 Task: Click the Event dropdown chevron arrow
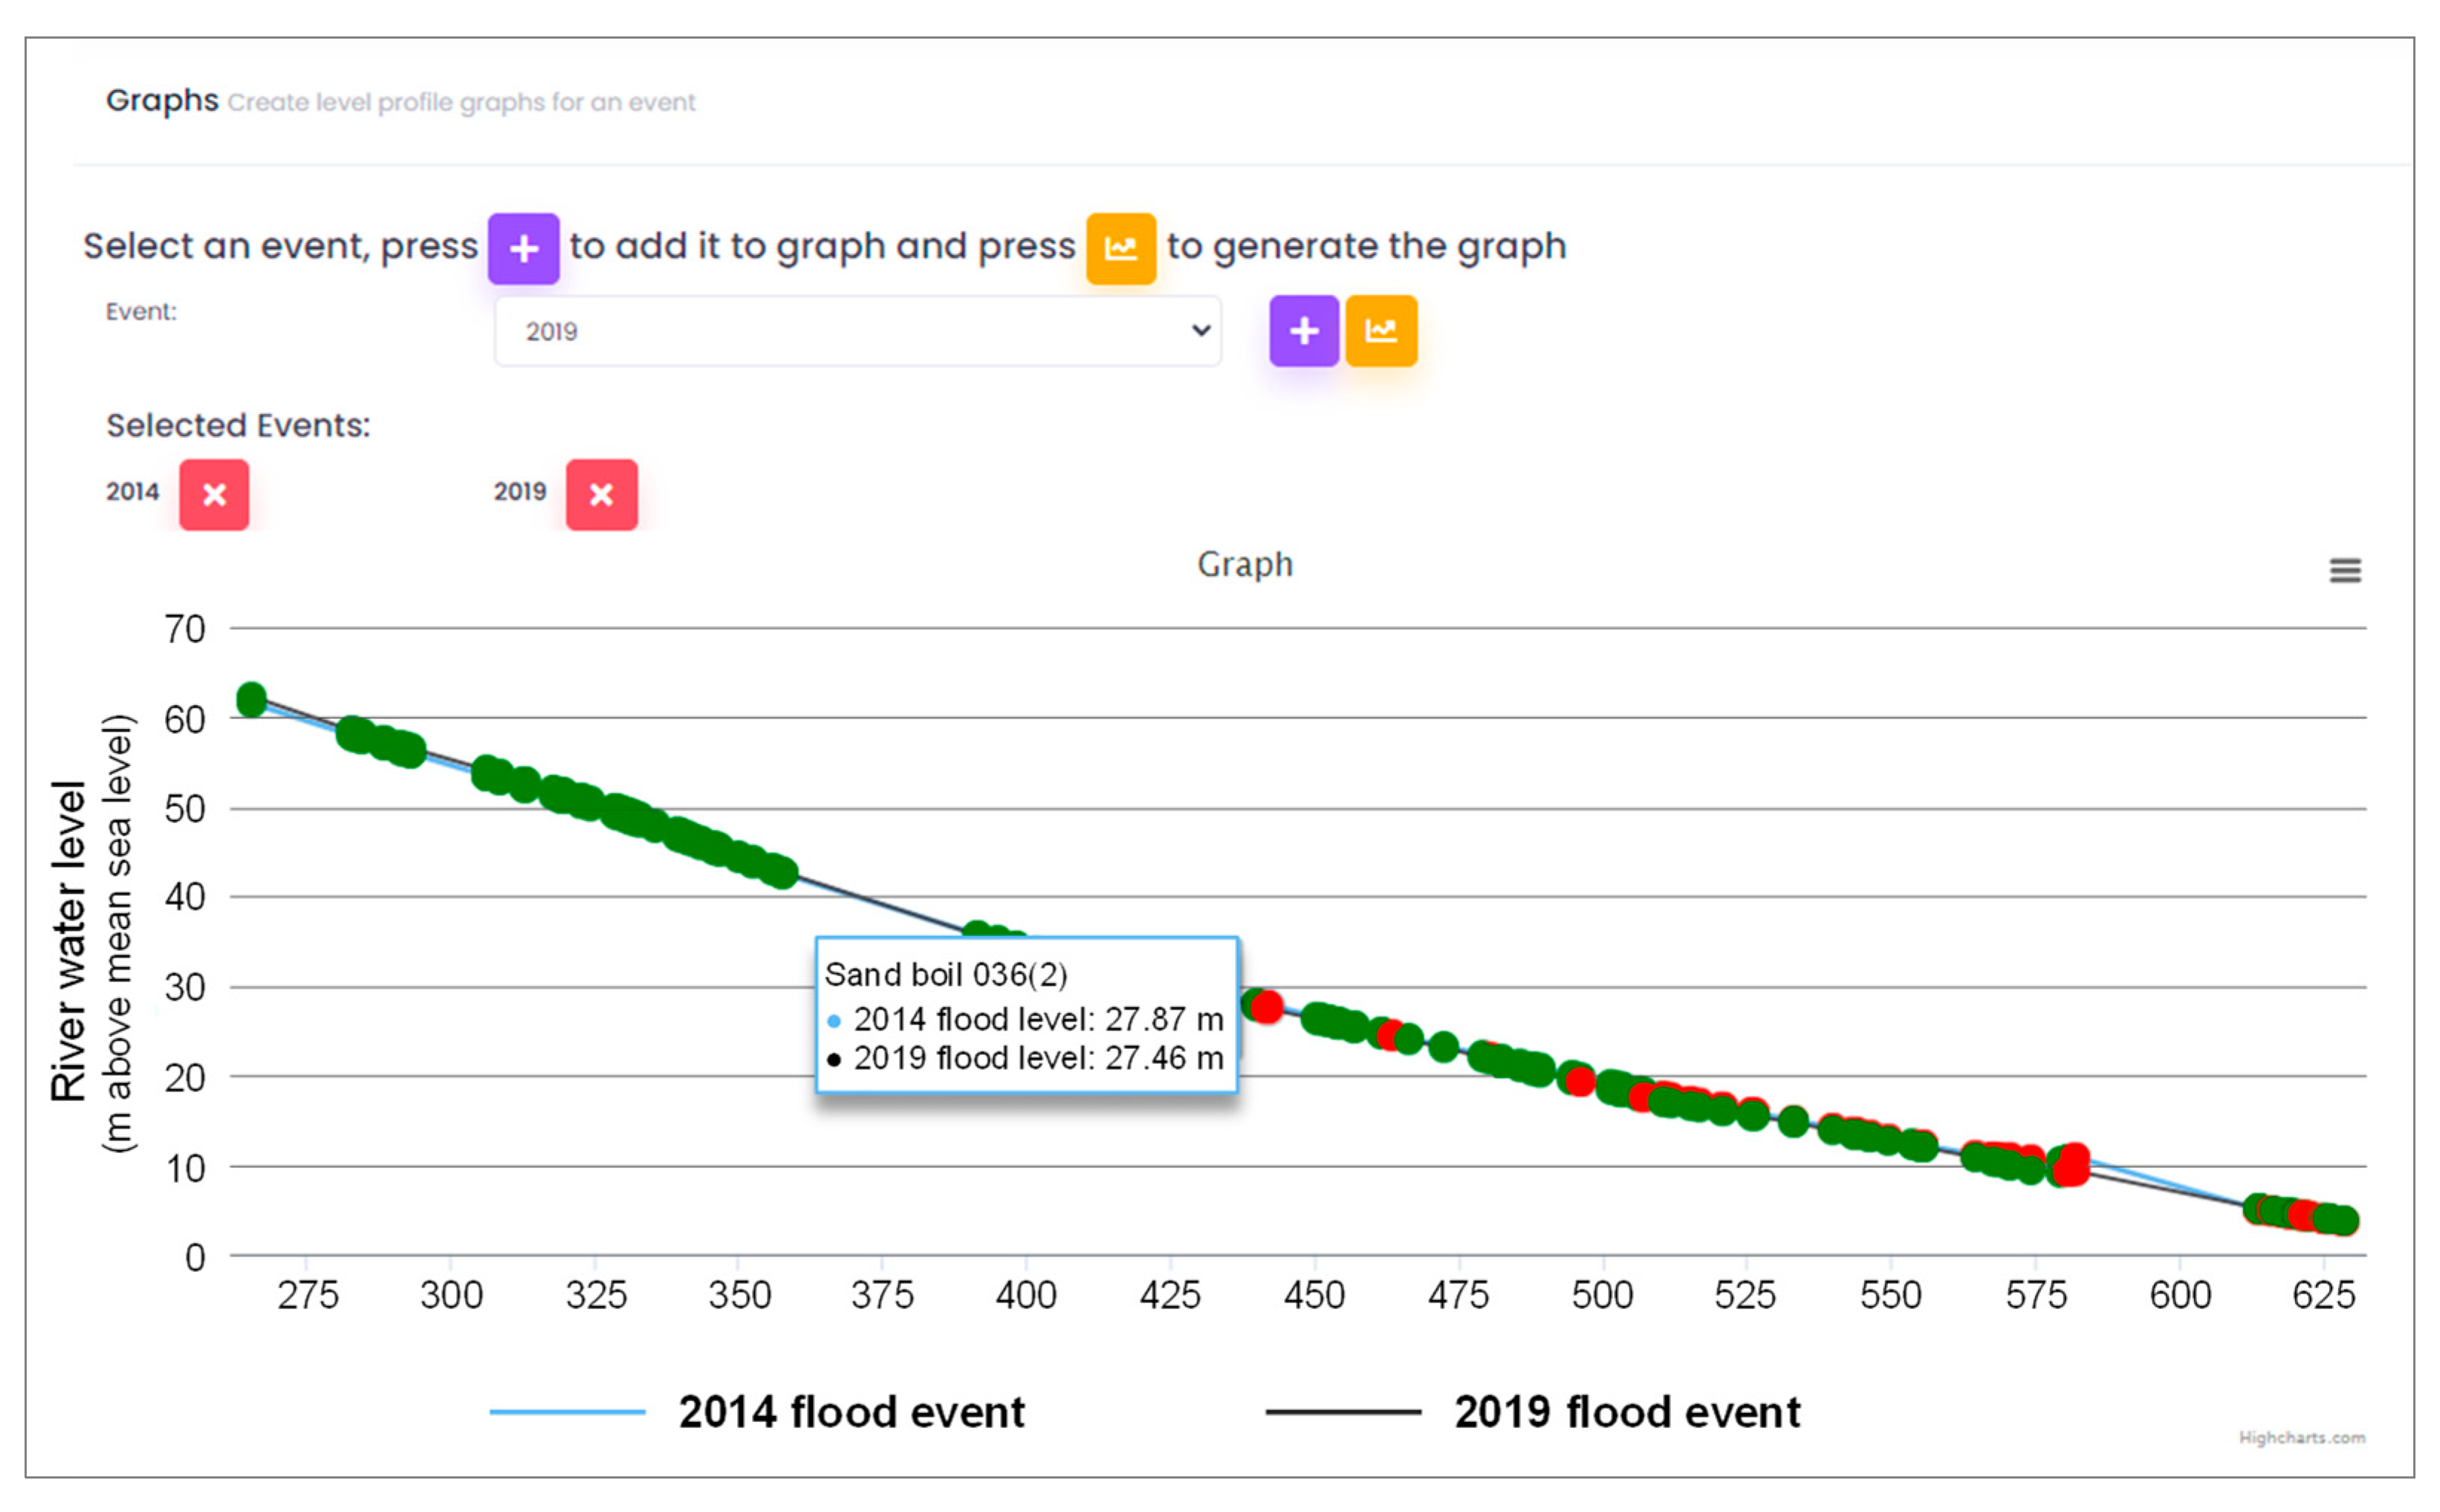[1201, 330]
